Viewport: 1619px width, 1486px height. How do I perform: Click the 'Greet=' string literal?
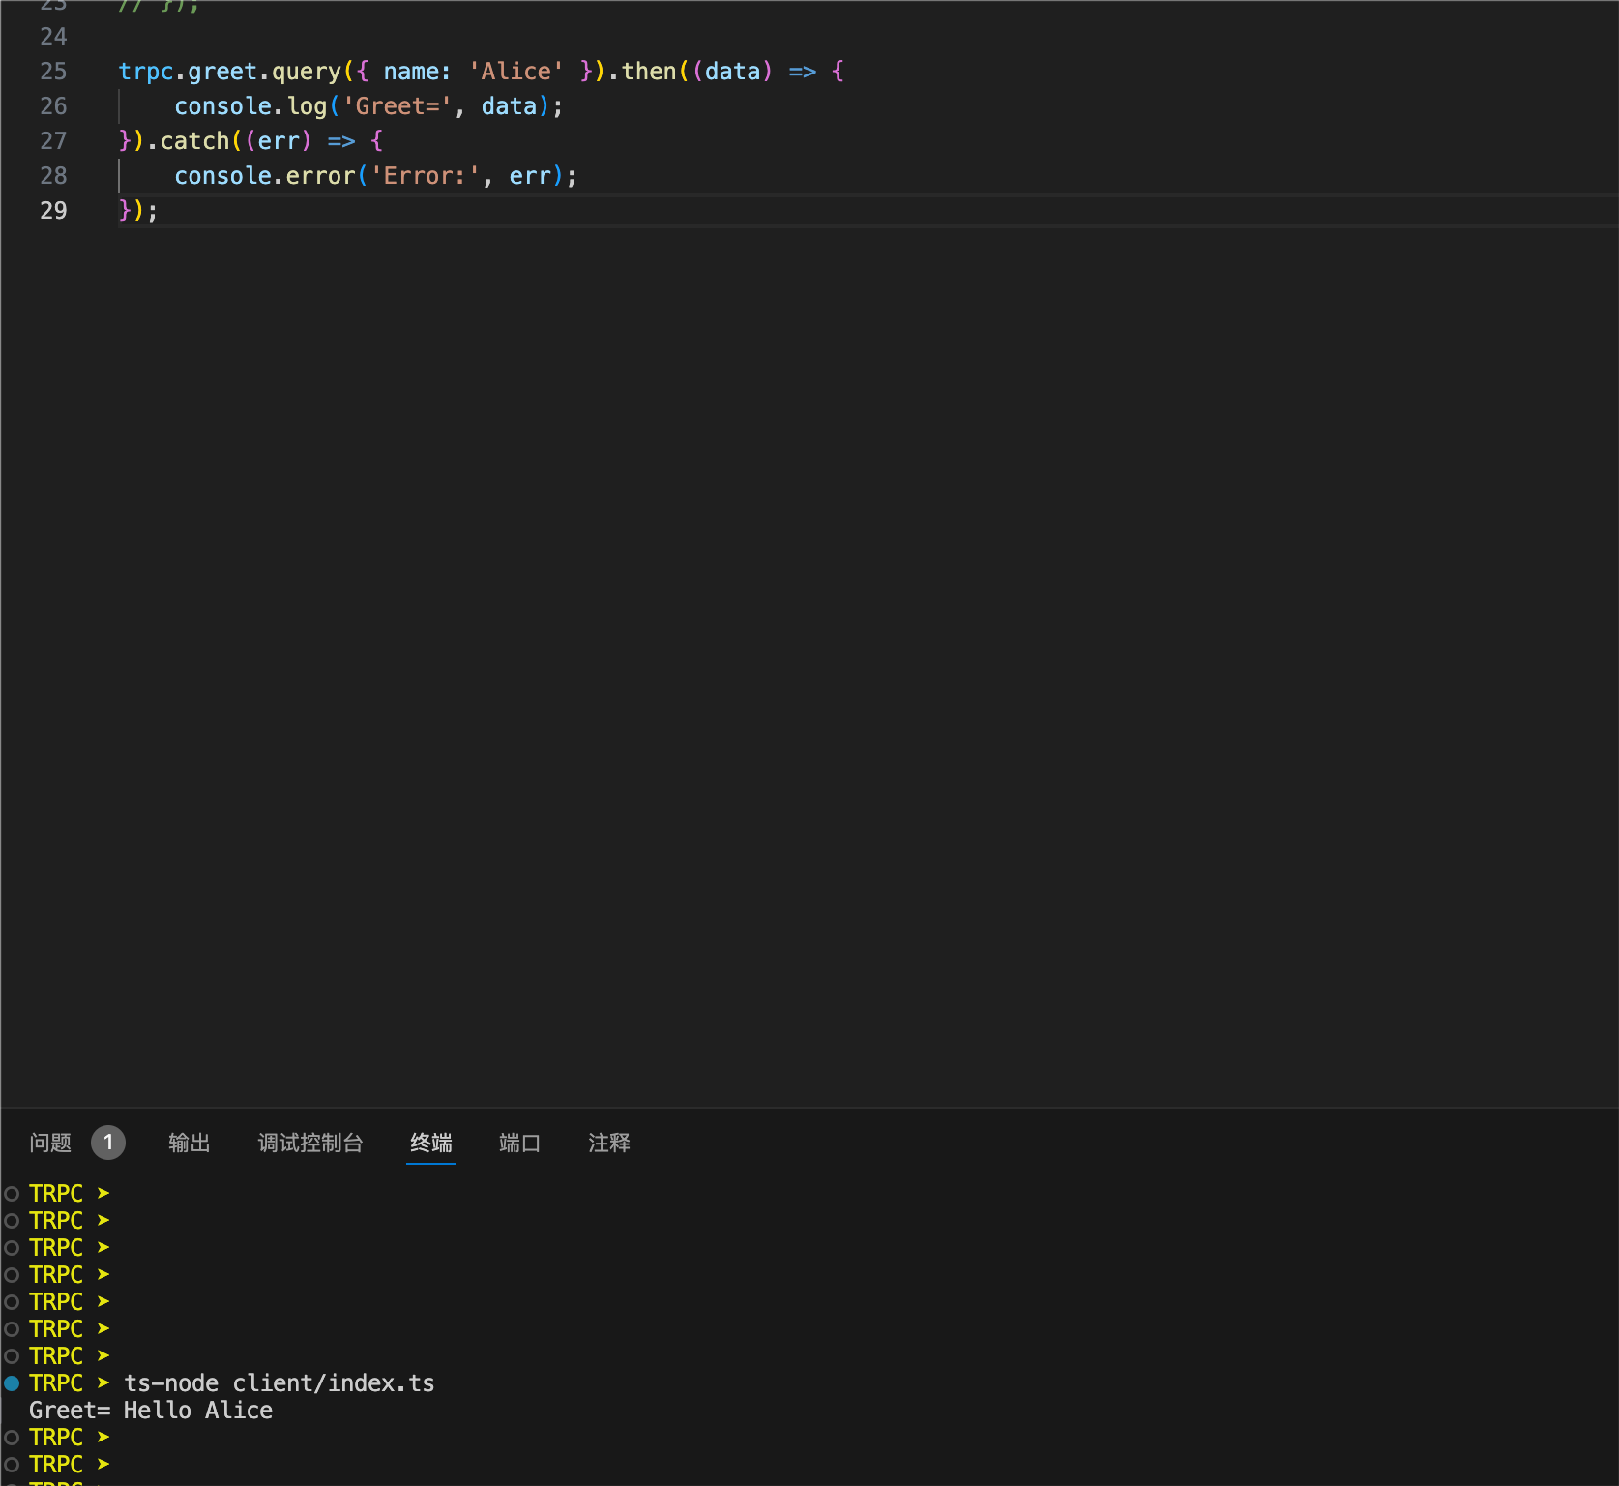pos(398,106)
